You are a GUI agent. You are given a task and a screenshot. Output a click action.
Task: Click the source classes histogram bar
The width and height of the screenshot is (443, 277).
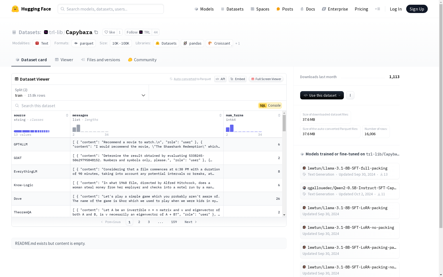(32, 131)
